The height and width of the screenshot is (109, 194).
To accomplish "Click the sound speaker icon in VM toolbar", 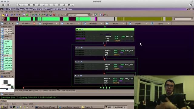I will (x=44, y=5).
